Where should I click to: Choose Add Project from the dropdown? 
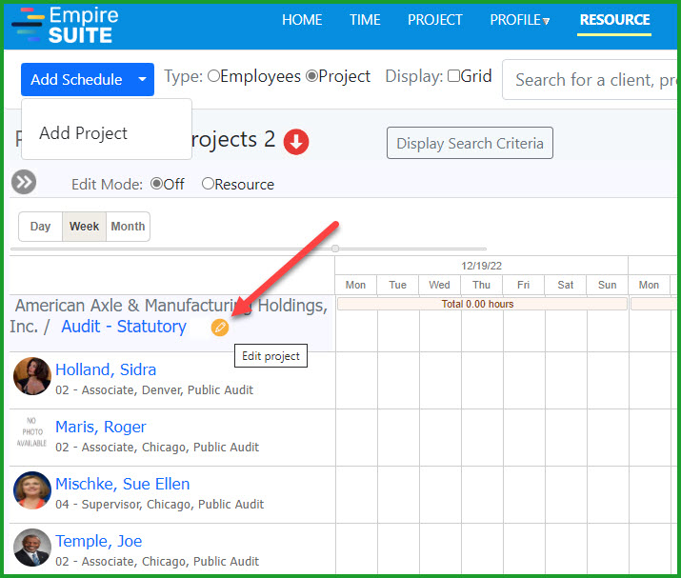click(x=84, y=133)
